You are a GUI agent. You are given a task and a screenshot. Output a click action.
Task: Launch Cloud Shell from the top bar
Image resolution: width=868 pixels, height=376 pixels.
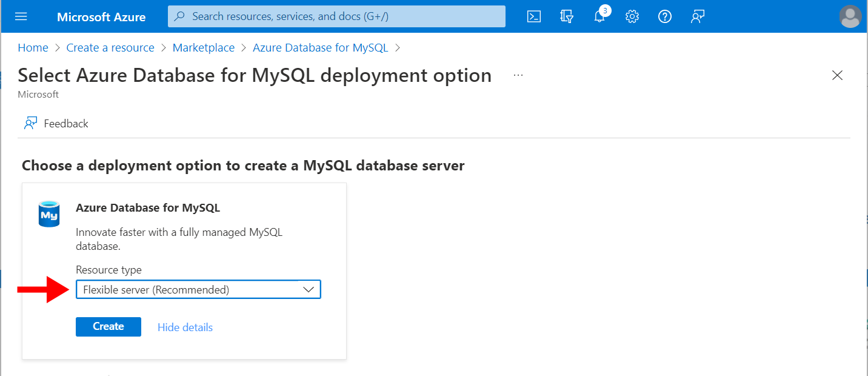pyautogui.click(x=534, y=16)
